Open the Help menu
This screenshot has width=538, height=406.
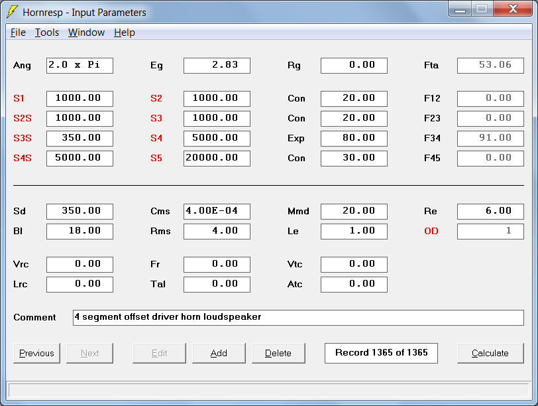[x=124, y=33]
